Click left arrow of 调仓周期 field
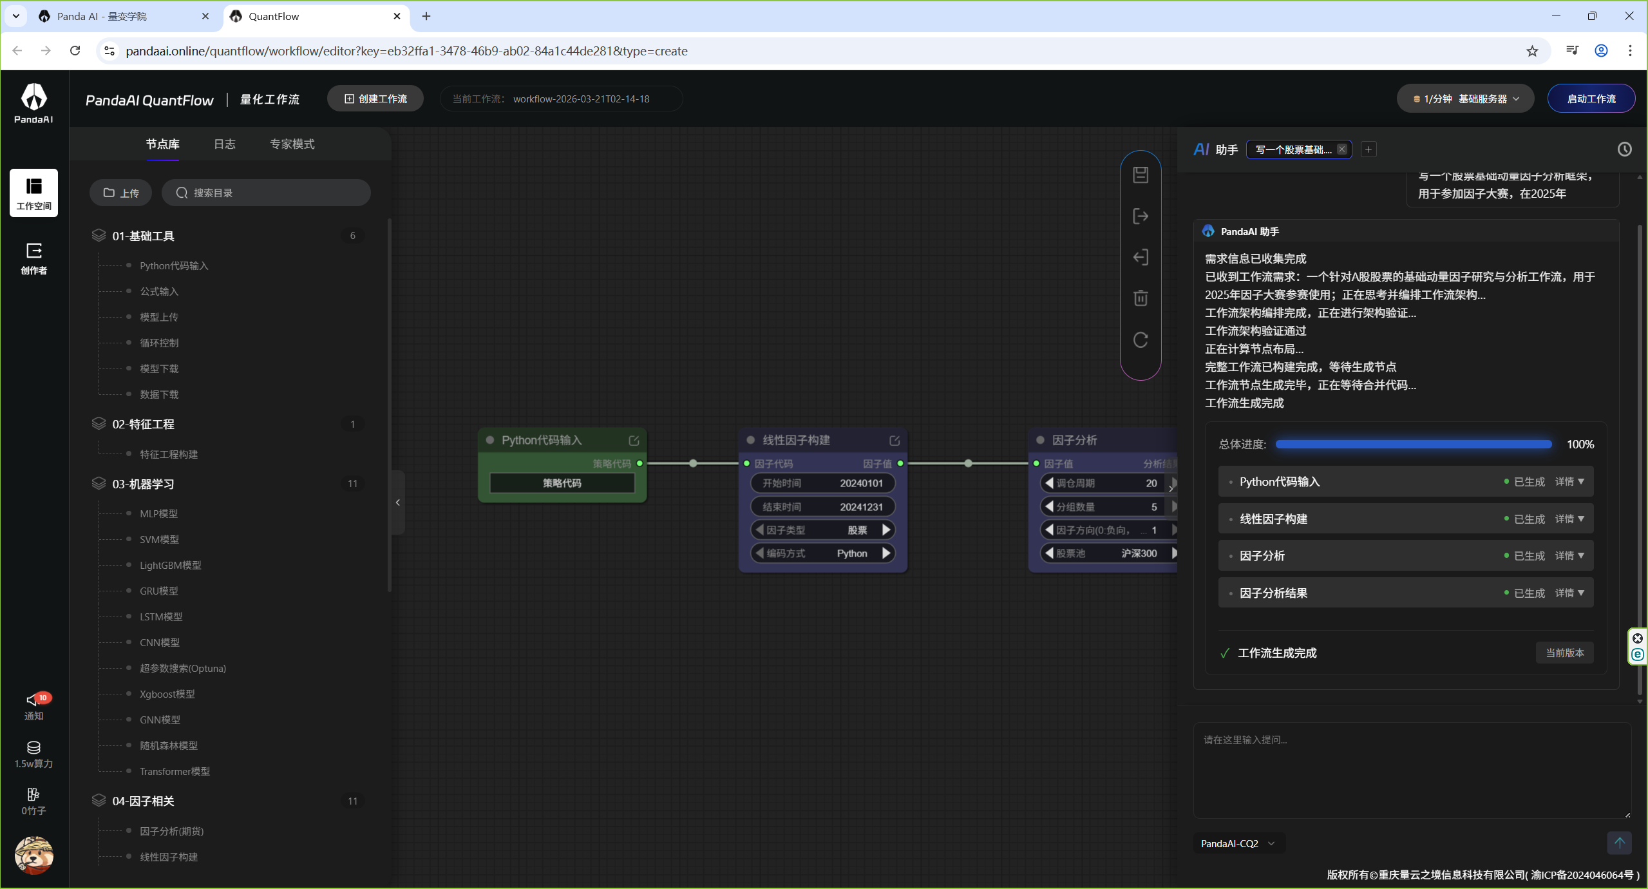 pyautogui.click(x=1049, y=483)
